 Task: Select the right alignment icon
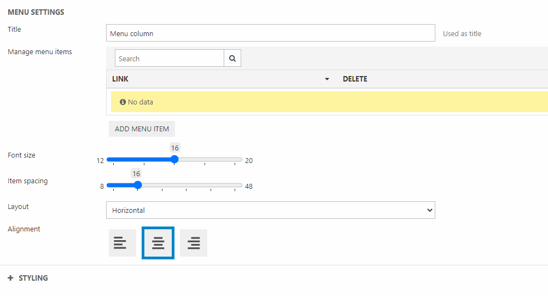194,243
